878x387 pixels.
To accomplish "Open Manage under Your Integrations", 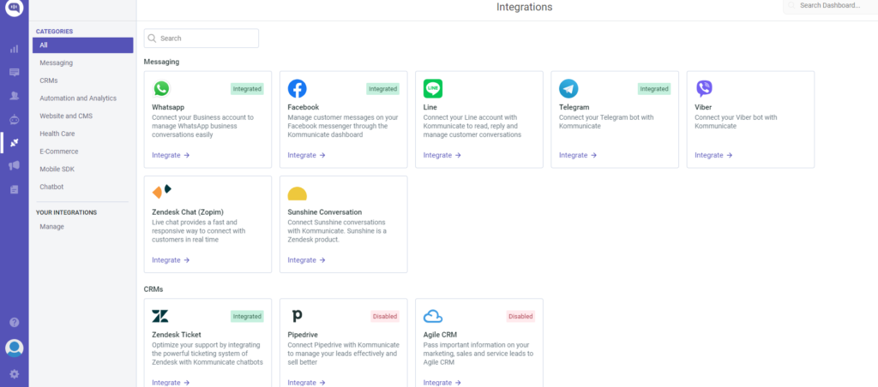I will click(x=51, y=227).
